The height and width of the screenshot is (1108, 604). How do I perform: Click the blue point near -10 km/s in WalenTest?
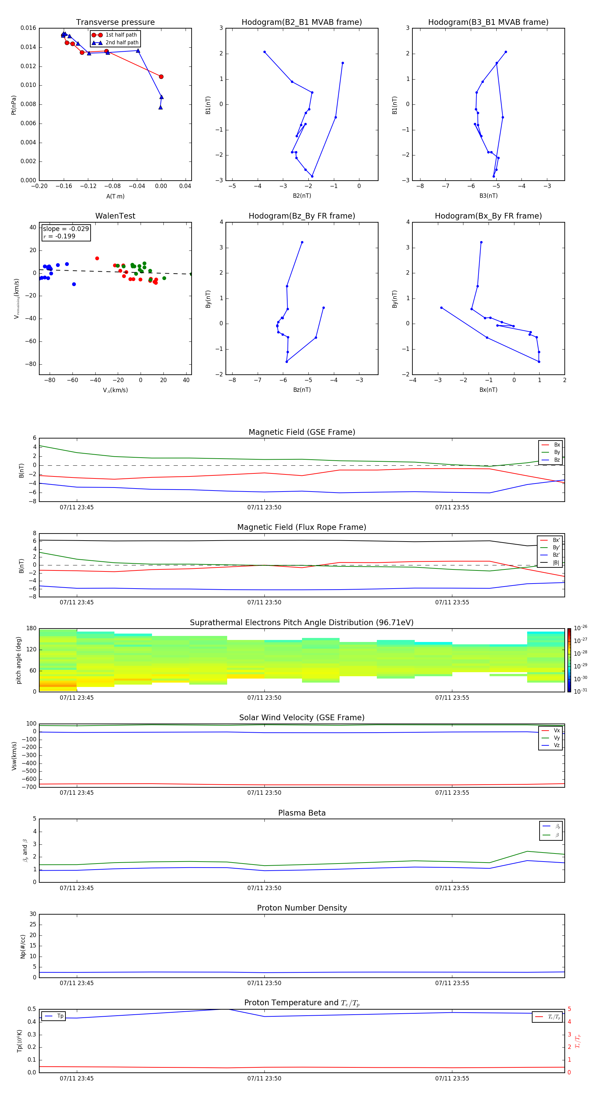pos(74,284)
